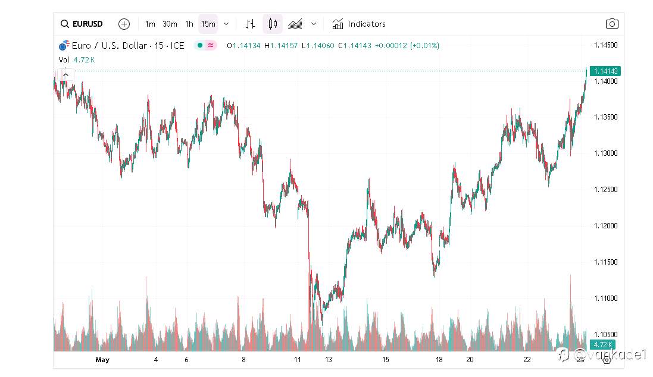
Task: Expand the time interval dropdown arrow
Action: click(x=226, y=24)
